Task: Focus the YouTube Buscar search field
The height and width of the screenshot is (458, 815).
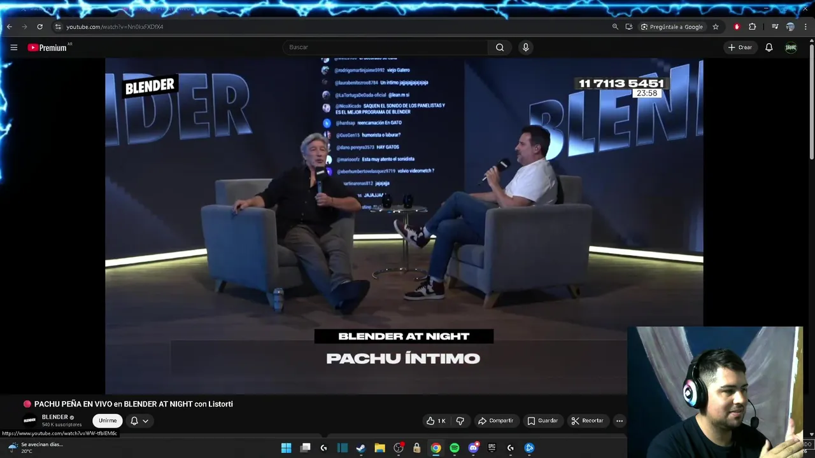Action: 385,47
